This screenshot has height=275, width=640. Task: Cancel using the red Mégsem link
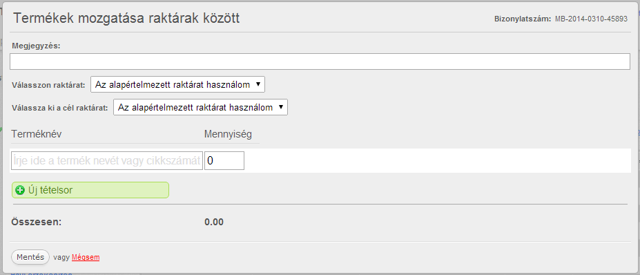[x=86, y=258]
